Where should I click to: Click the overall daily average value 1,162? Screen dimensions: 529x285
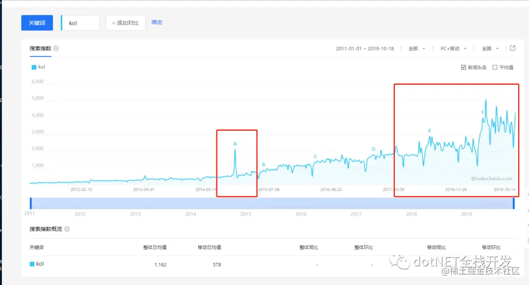click(x=160, y=265)
